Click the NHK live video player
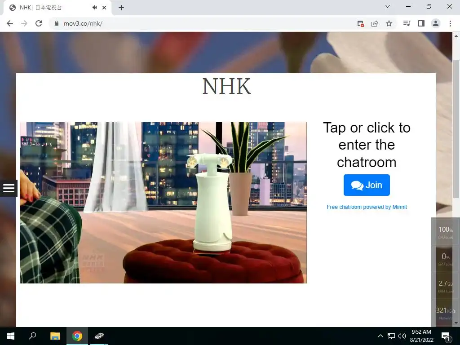 pos(163,203)
